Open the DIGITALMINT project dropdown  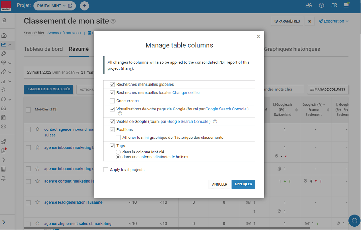point(54,5)
